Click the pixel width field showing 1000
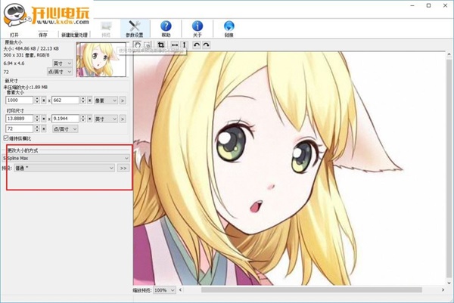The height and width of the screenshot is (303, 454). pos(18,100)
